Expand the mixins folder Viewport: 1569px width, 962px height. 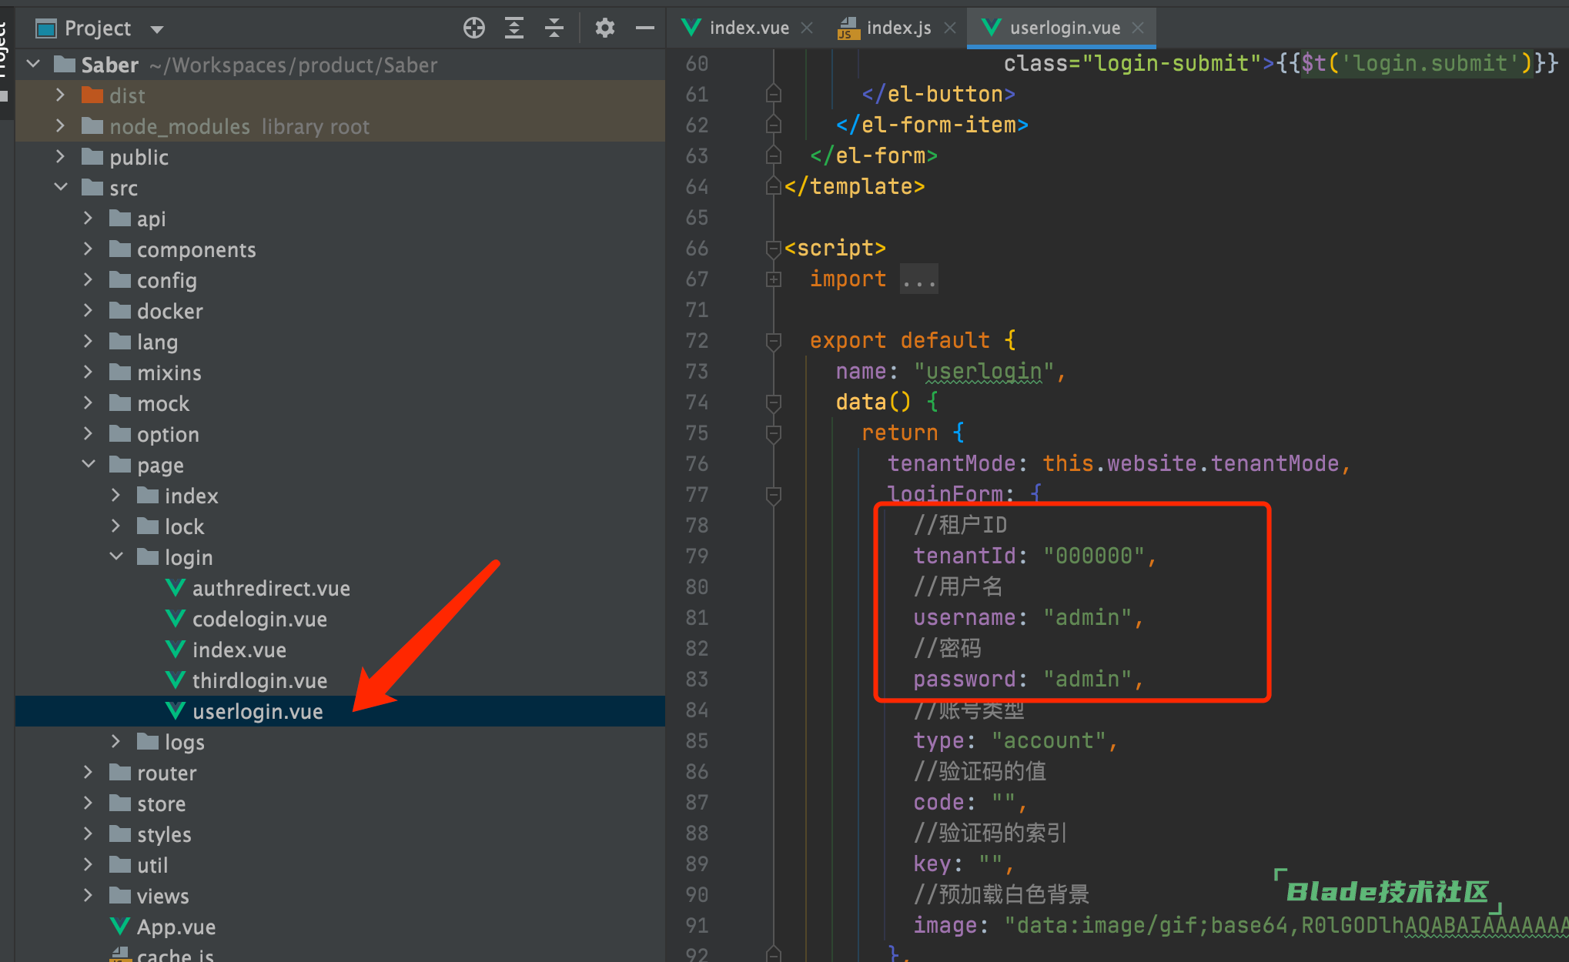coord(88,372)
